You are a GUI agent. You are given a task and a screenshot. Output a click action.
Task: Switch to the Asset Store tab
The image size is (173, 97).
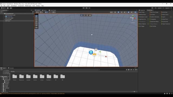(52, 10)
